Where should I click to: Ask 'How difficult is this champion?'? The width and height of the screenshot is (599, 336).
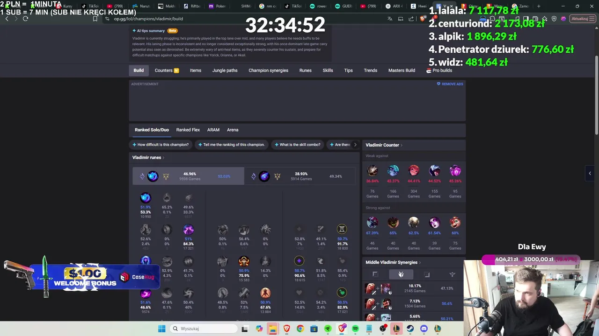click(x=161, y=145)
